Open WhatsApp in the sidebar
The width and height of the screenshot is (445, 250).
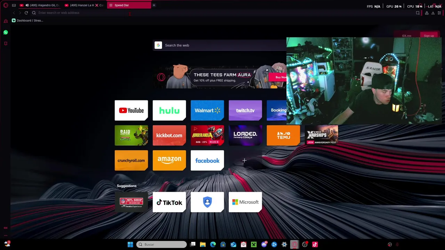[6, 32]
